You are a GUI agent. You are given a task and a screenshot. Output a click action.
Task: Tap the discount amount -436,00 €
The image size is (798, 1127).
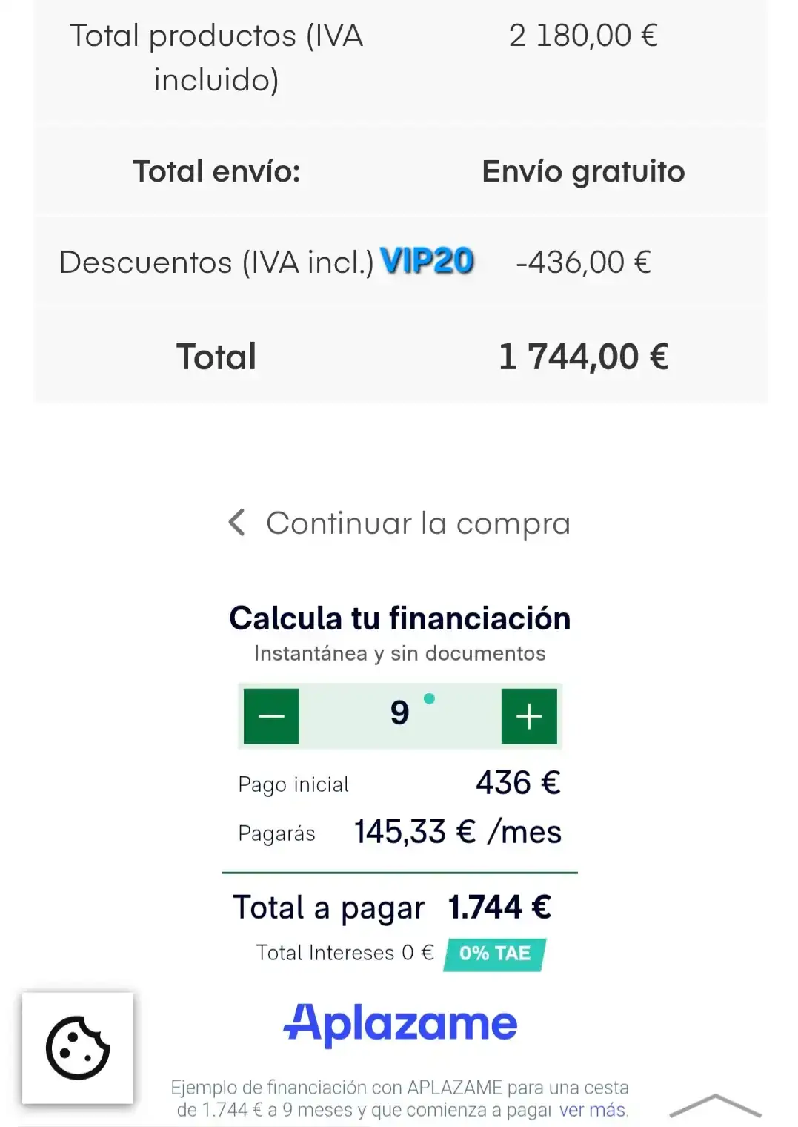pos(583,262)
